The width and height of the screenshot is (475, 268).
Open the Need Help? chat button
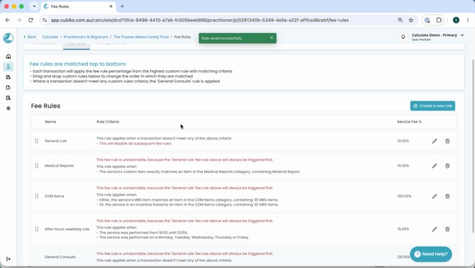431,254
